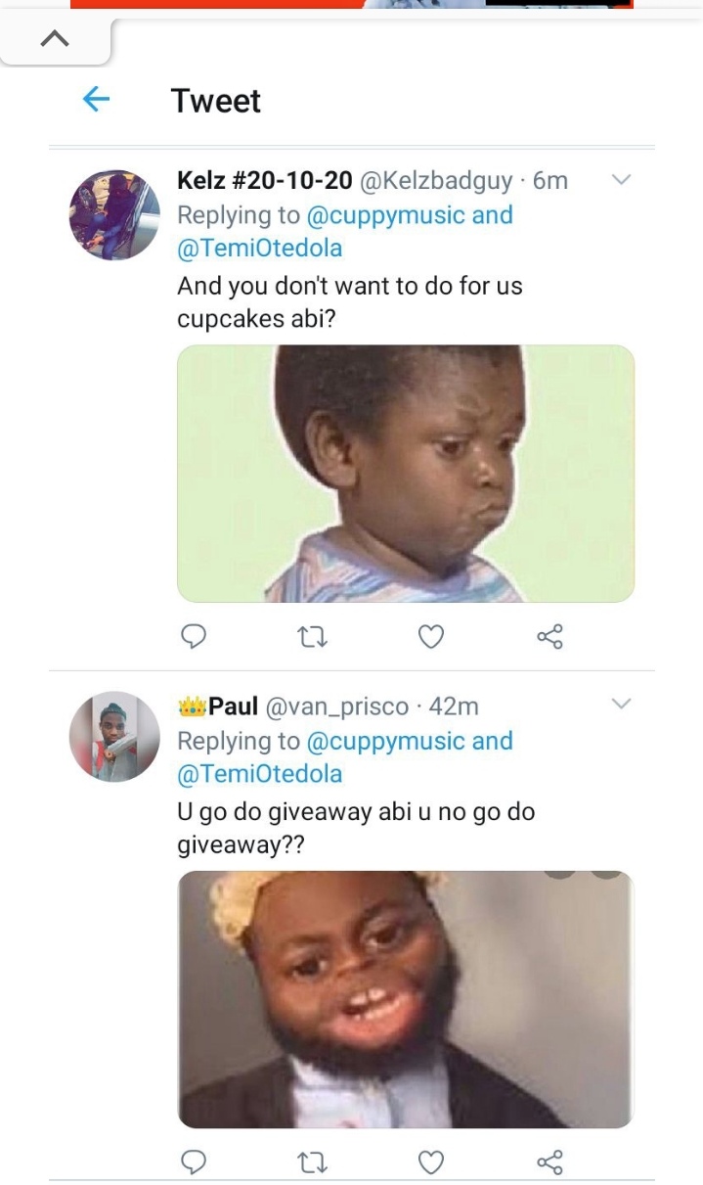View the image in Paul's giveaway tweet
Viewport: 703px width, 1185px height.
pyautogui.click(x=406, y=999)
